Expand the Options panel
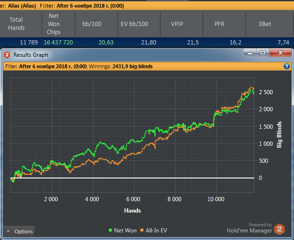Image resolution: width=294 pixels, height=240 pixels. tap(19, 231)
